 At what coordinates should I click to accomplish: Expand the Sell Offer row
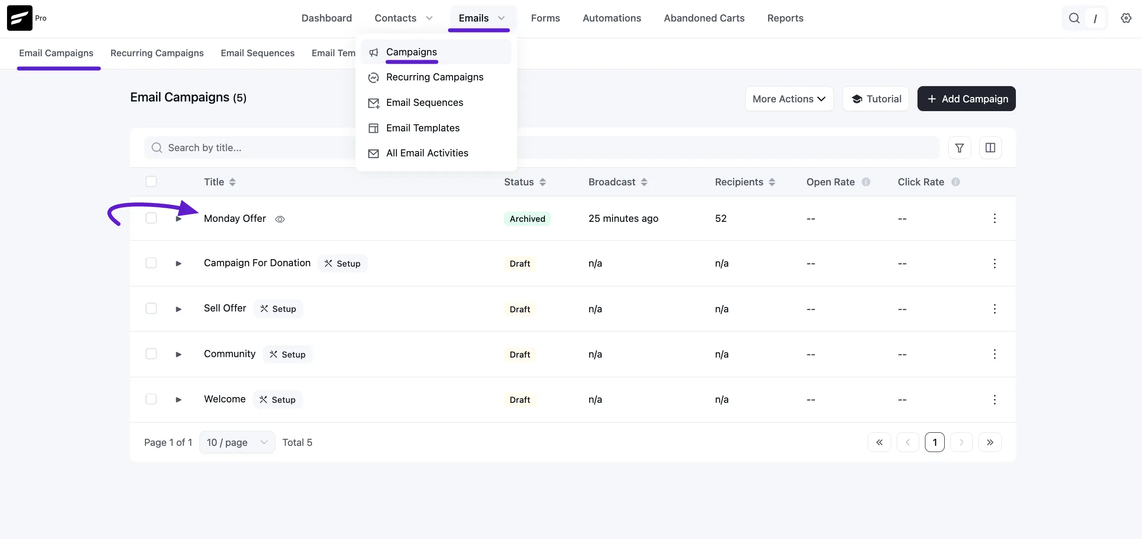(178, 309)
